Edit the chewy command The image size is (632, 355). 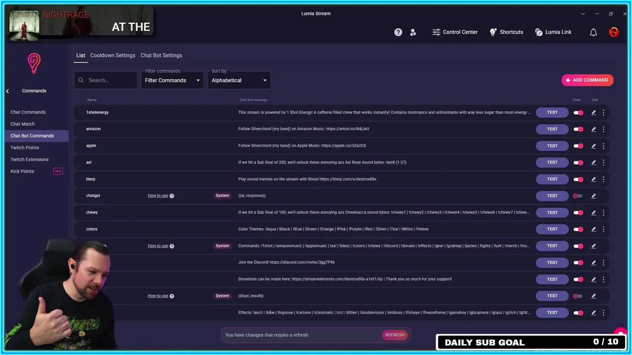click(x=593, y=213)
